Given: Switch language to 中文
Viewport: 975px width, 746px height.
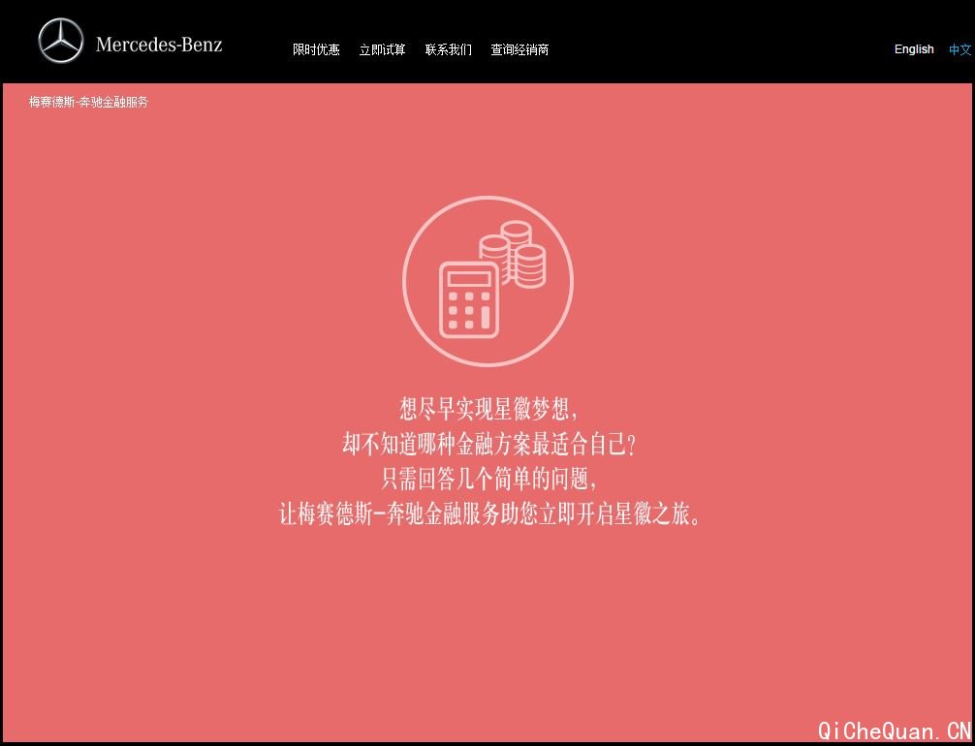Looking at the screenshot, I should [960, 49].
